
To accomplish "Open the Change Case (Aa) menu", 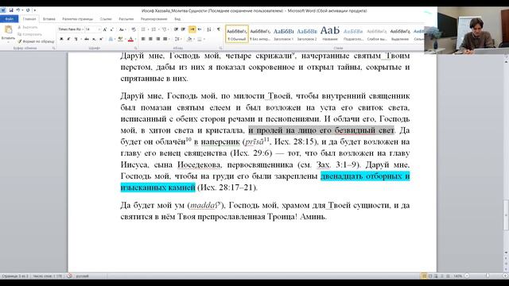I will click(122, 29).
